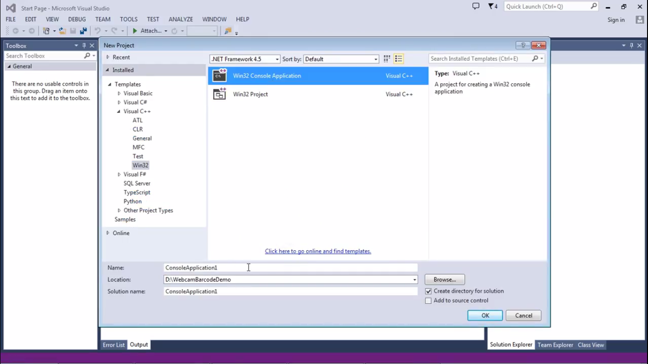Select the Samples tree item
Viewport: 648px width, 364px height.
point(125,219)
